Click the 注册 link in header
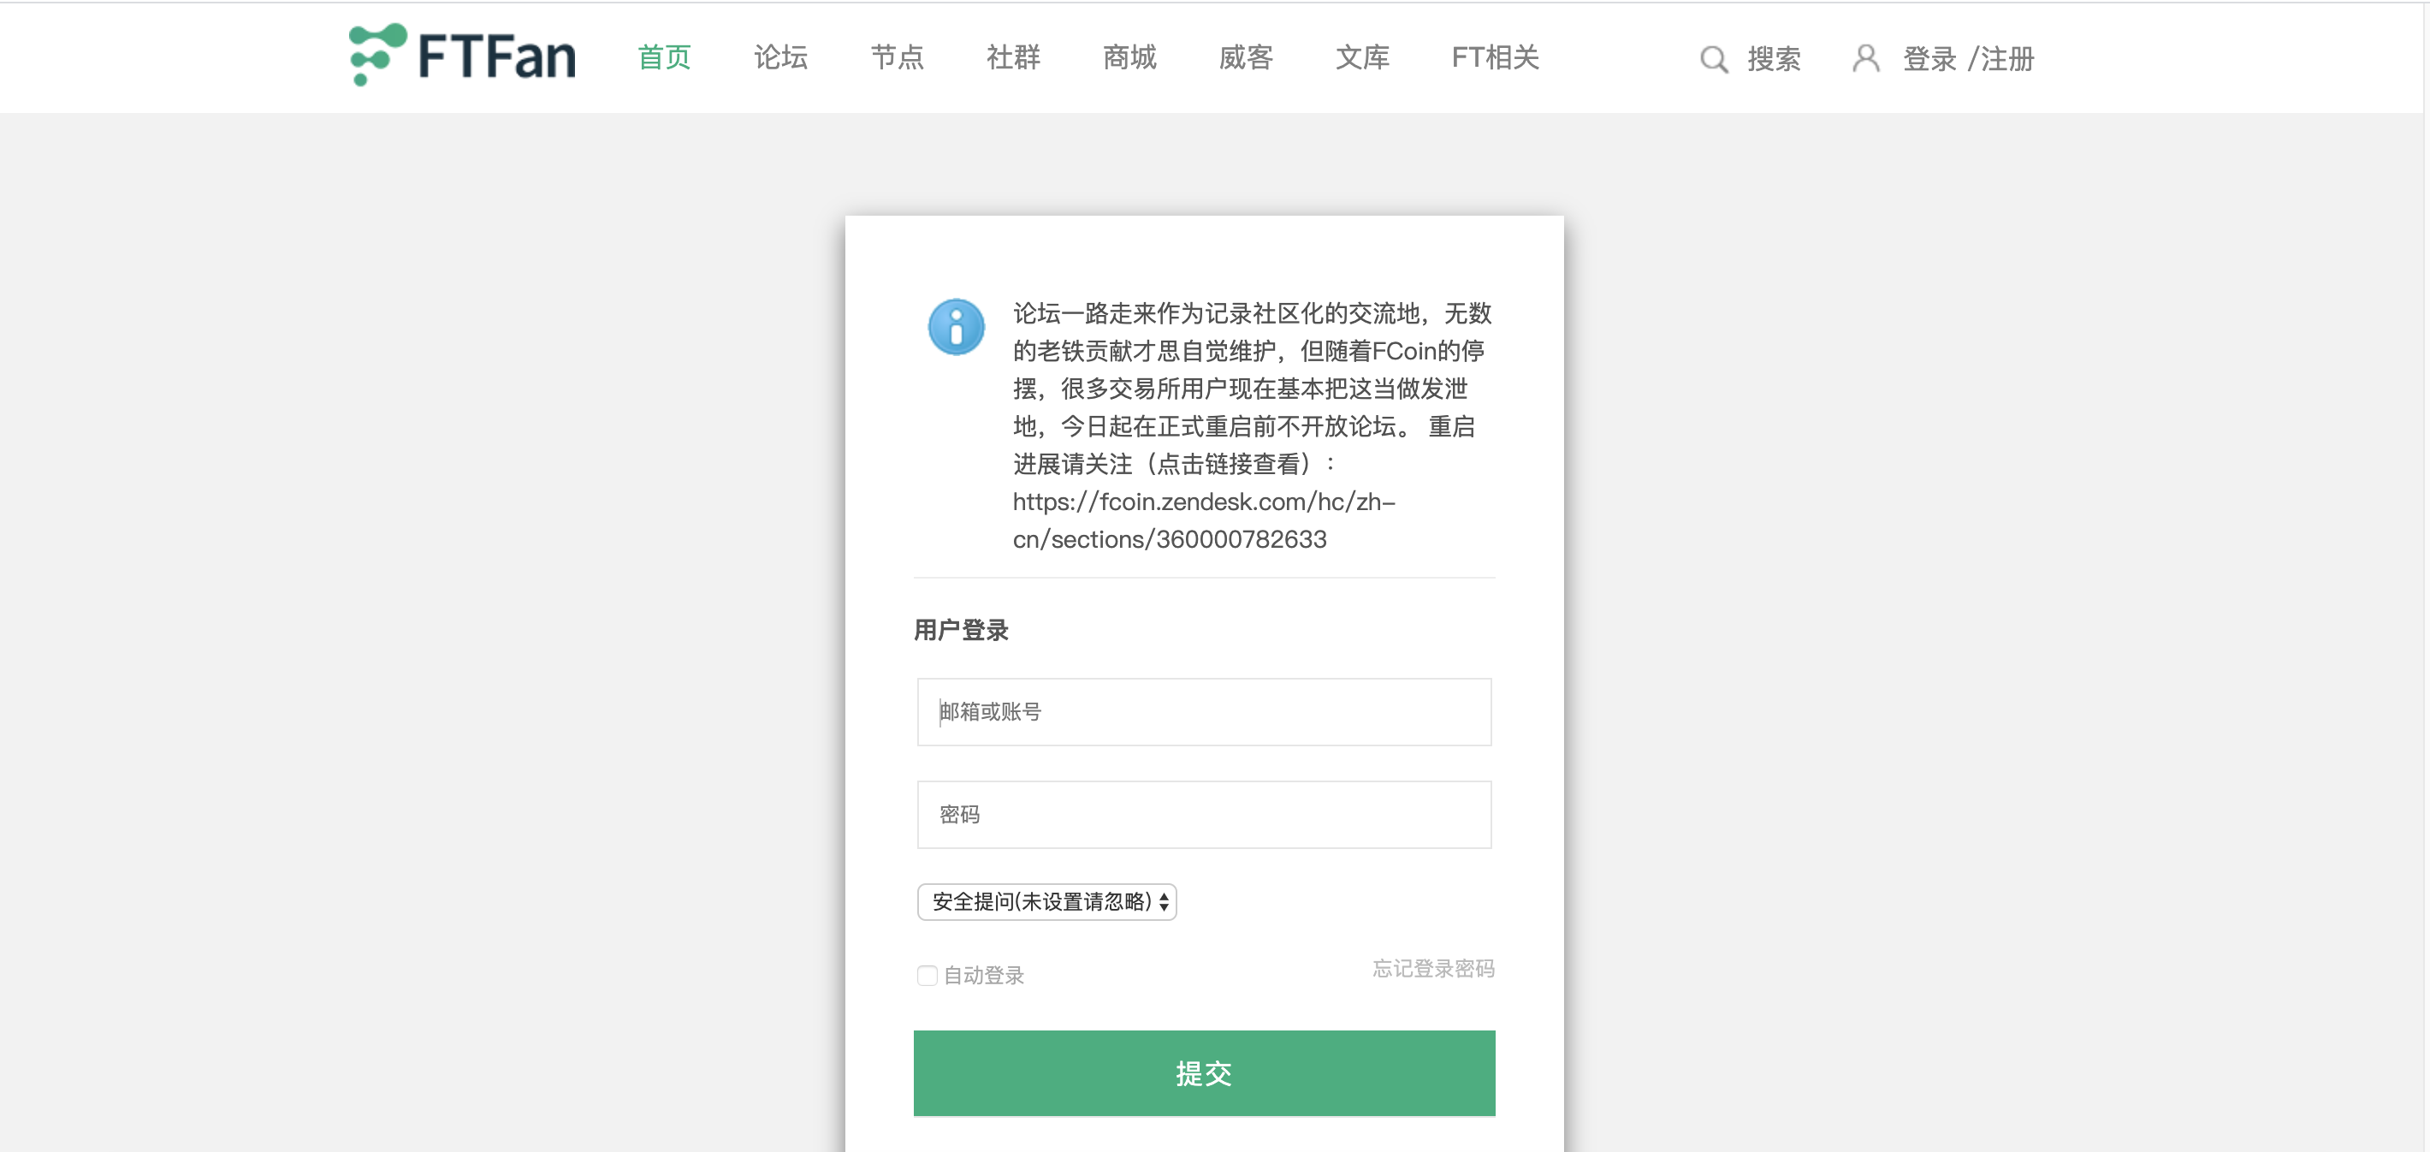 pyautogui.click(x=2006, y=59)
